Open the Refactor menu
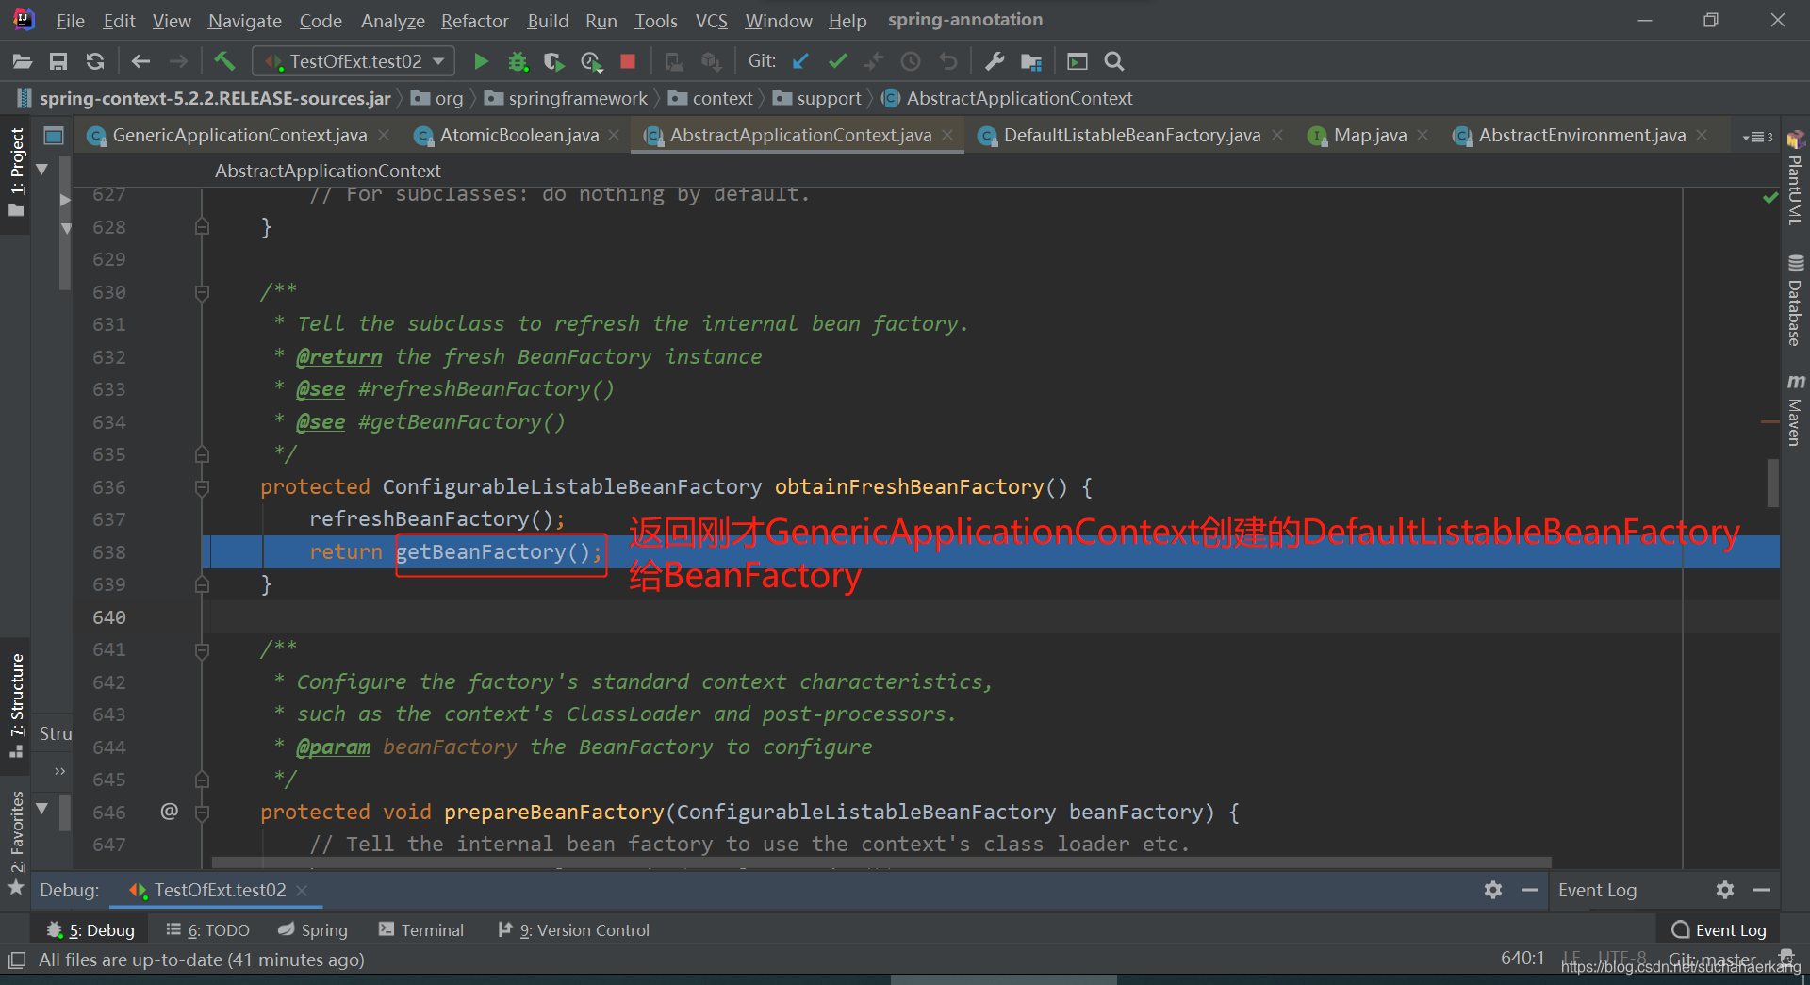The height and width of the screenshot is (985, 1810). [475, 21]
